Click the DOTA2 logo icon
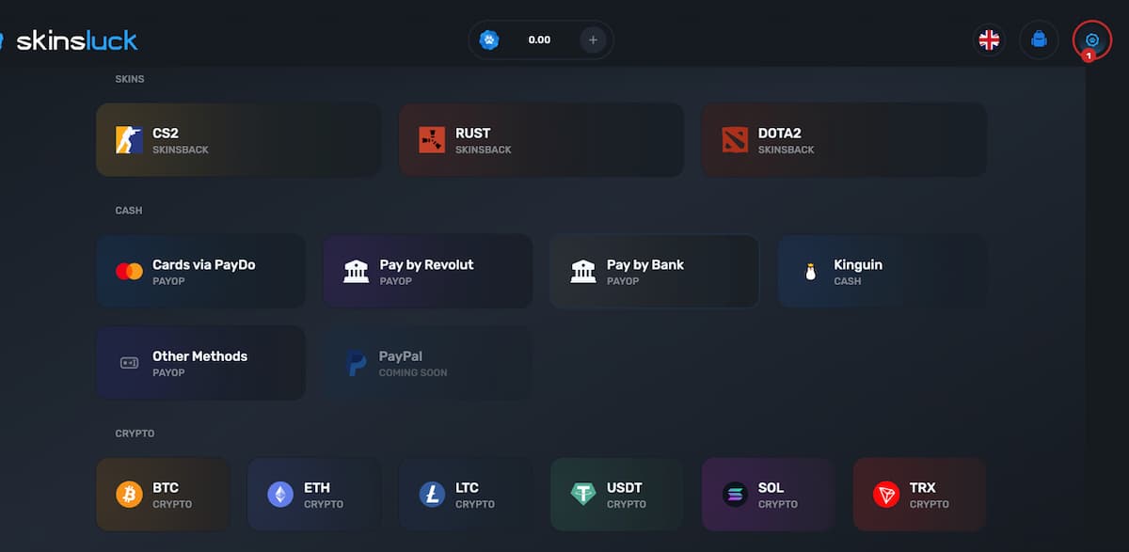The image size is (1129, 552). [x=735, y=140]
